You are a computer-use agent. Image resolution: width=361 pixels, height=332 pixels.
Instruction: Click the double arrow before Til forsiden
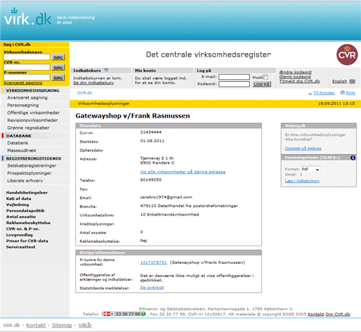coord(310,94)
